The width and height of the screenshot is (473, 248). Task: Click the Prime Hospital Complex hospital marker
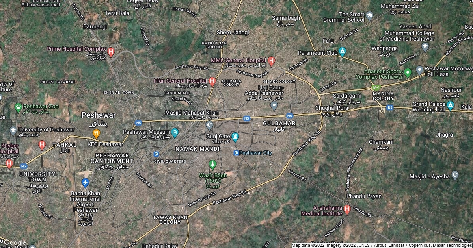(x=111, y=52)
